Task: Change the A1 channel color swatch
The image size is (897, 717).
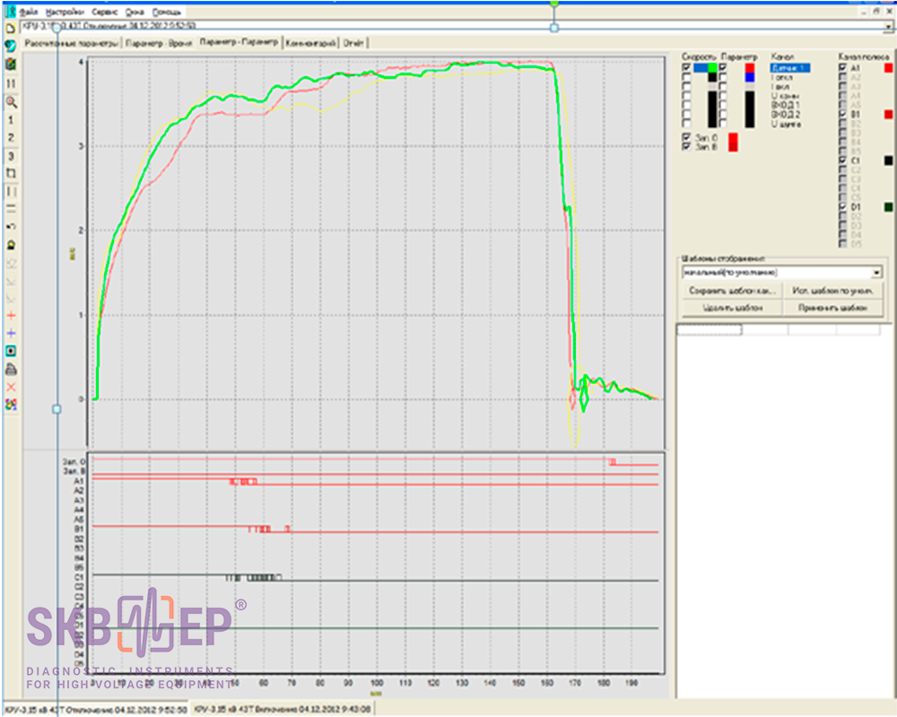Action: click(x=888, y=68)
